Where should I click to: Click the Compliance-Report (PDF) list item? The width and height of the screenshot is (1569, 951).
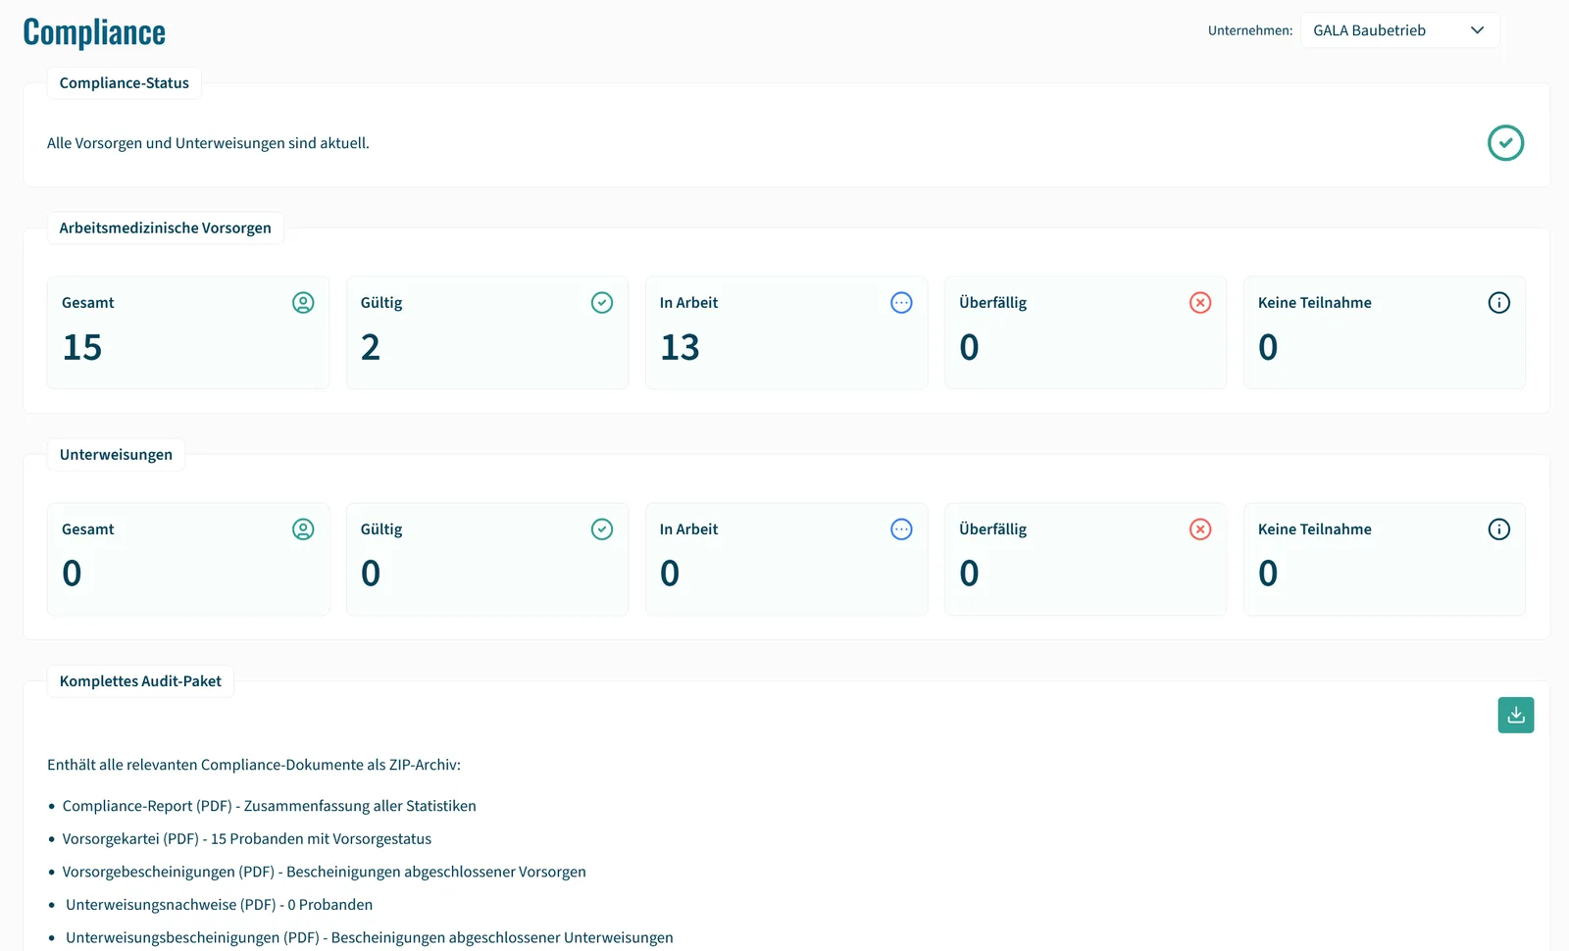tap(270, 806)
